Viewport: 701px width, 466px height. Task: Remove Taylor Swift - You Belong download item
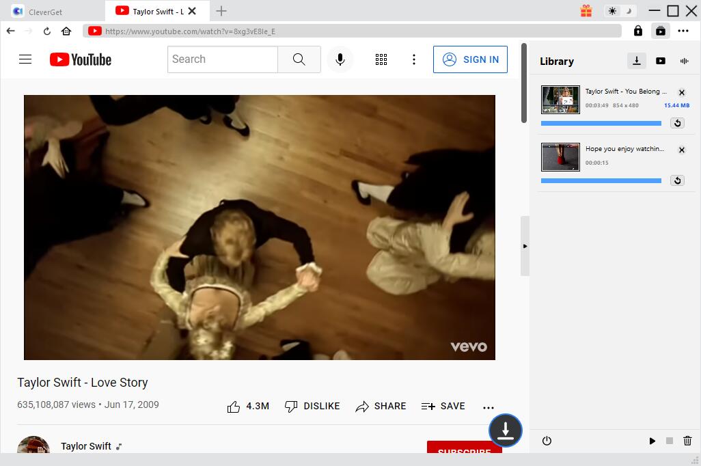pos(681,92)
